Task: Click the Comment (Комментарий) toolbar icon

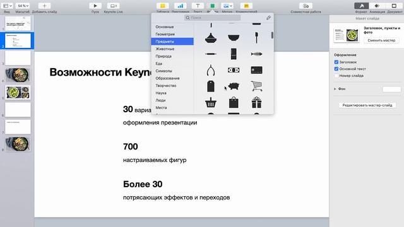Action: click(x=246, y=6)
